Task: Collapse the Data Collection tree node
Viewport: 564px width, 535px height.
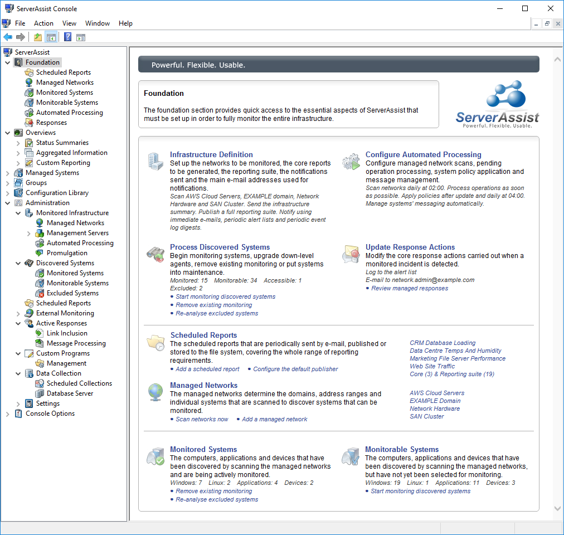Action: coord(18,373)
